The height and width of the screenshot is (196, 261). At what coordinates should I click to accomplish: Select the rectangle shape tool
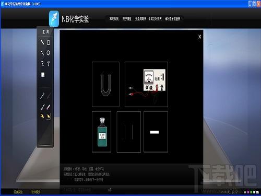point(49,42)
